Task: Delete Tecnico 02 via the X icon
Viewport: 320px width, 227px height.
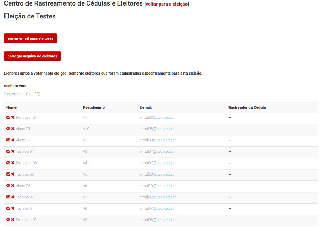Action: point(13,197)
